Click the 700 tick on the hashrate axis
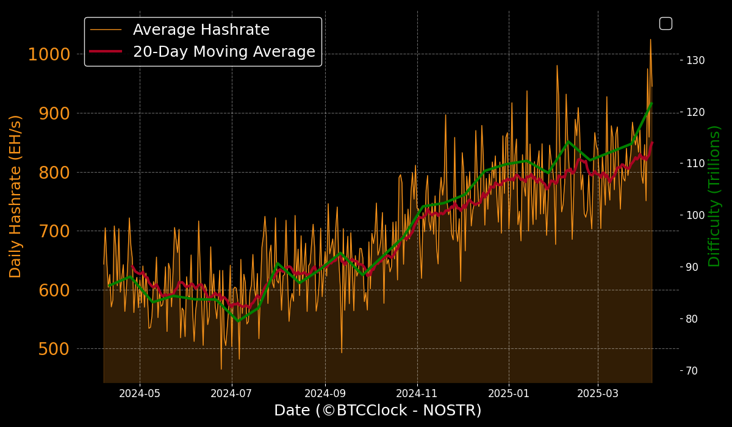732x427 pixels. coord(54,231)
